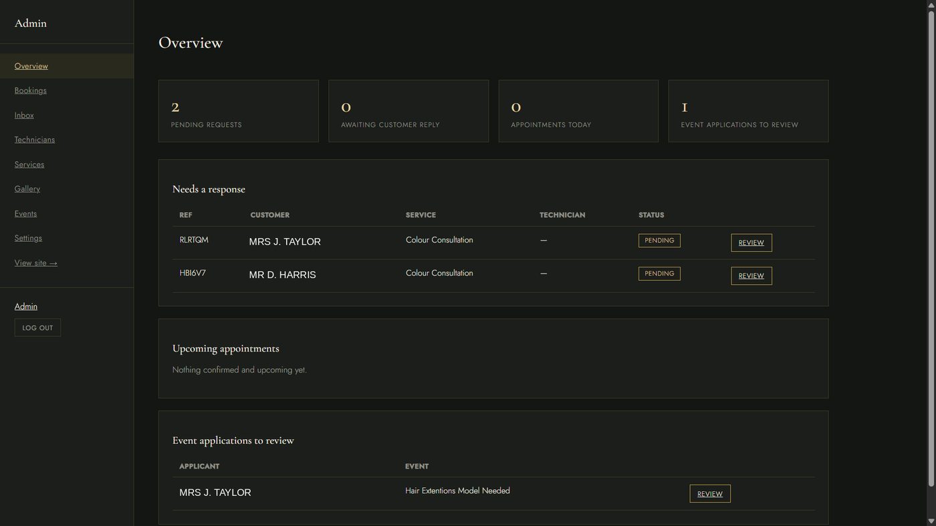Click the Admin title in sidebar header
The width and height of the screenshot is (936, 526).
tap(31, 23)
